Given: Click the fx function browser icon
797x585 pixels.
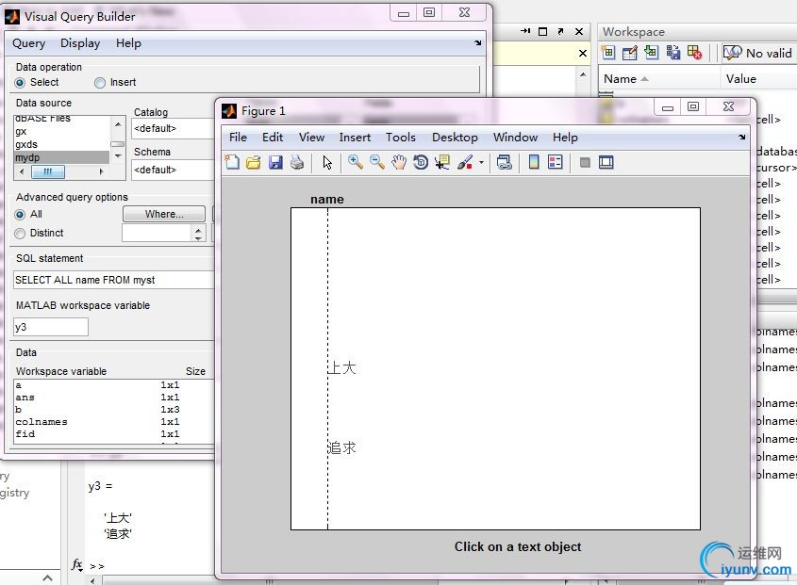Looking at the screenshot, I should [x=77, y=564].
